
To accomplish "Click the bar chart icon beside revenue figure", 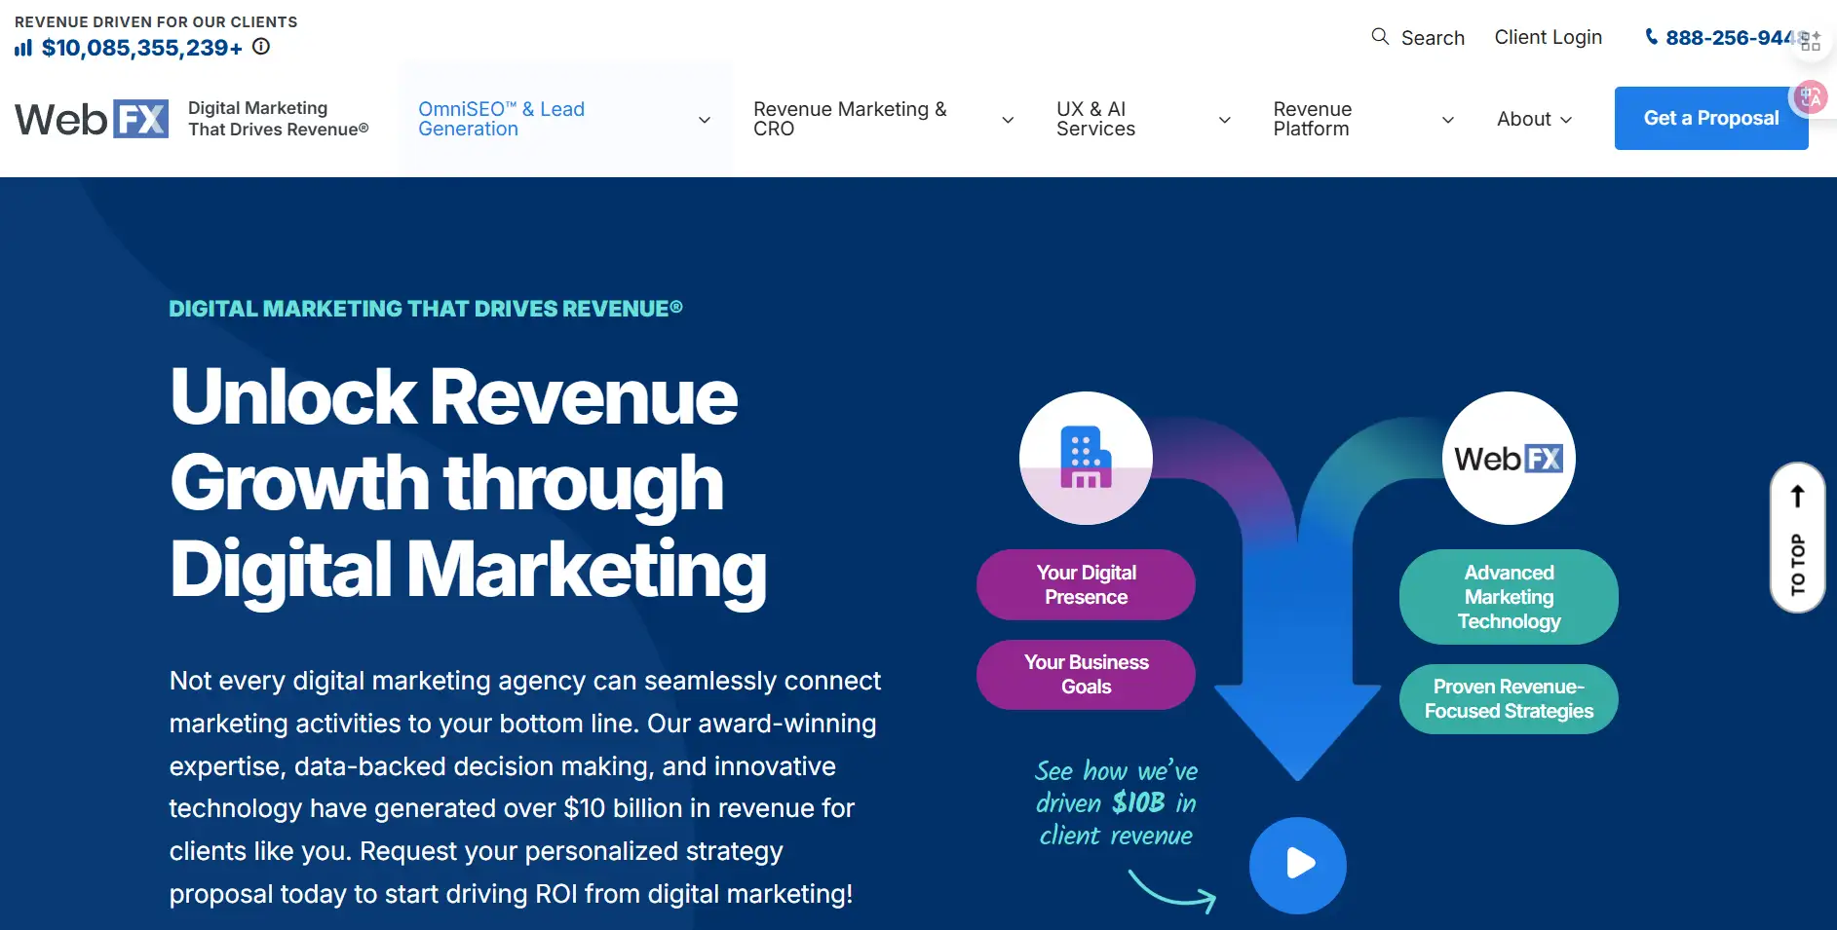I will [x=23, y=48].
